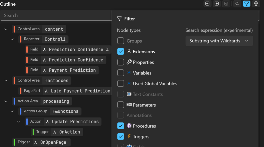The image size is (264, 147).
Task: Open Outline settings gear
Action: coord(256,4)
